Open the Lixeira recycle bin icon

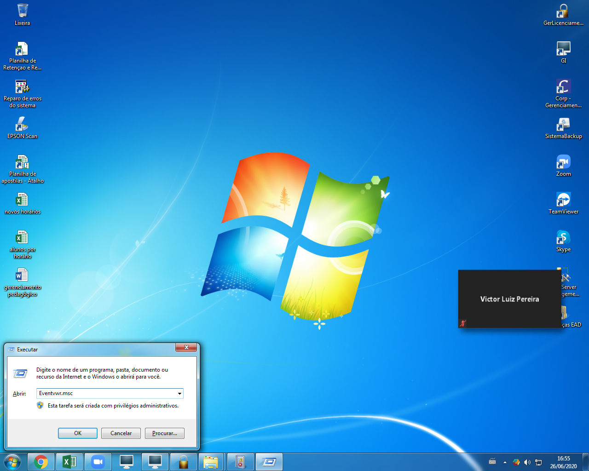(x=22, y=14)
